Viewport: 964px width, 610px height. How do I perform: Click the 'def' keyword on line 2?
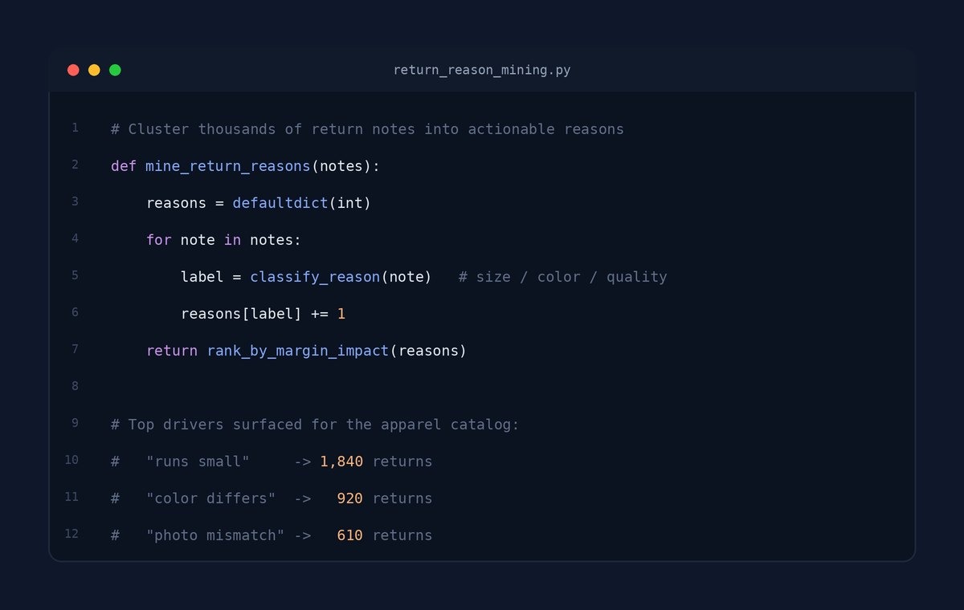[124, 166]
